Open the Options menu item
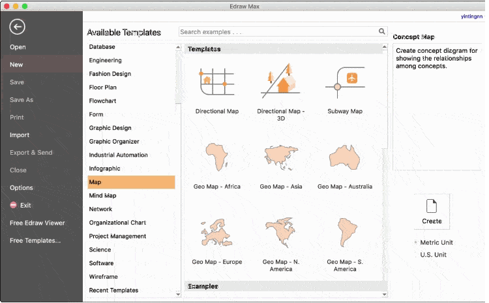489x303 pixels. pos(21,188)
